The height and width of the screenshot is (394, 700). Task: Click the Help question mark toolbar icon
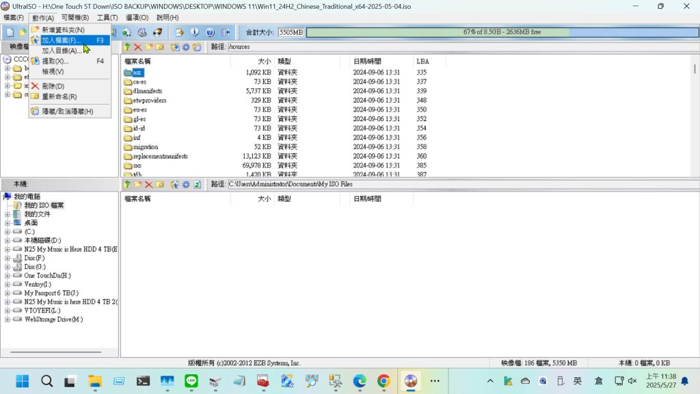[210, 32]
